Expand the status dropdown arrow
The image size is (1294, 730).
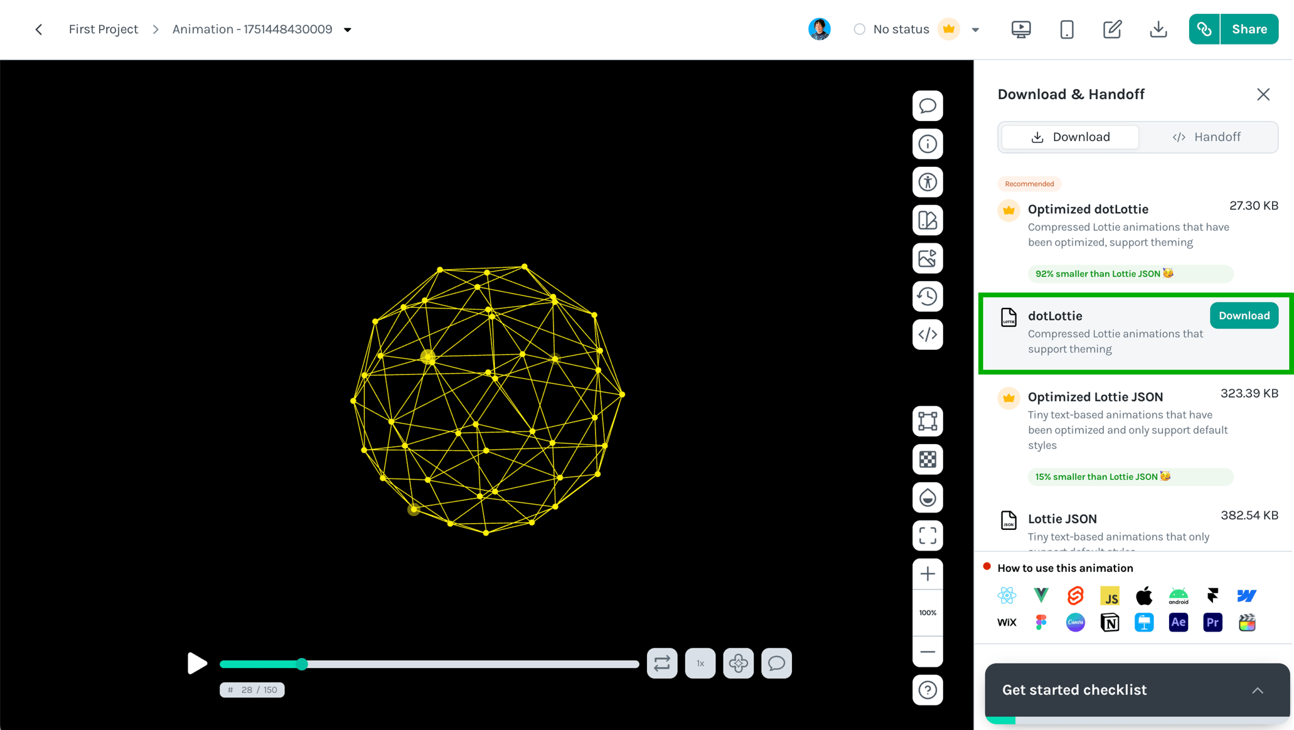click(x=975, y=29)
